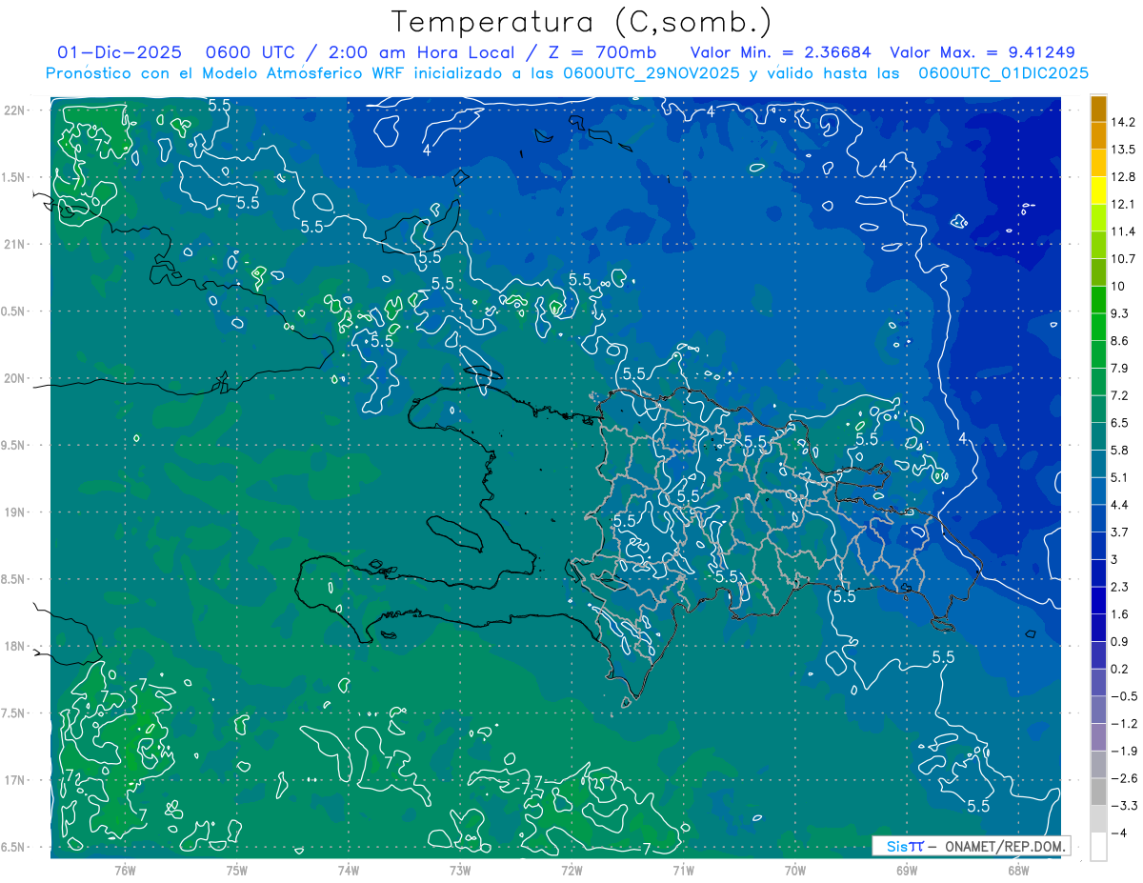This screenshot has width=1143, height=883.
Task: Click the colorbar value '13.5'
Action: click(x=1125, y=150)
